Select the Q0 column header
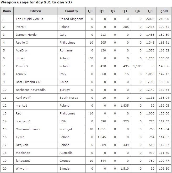Screen dimensions: 172x173 coord(90,11)
